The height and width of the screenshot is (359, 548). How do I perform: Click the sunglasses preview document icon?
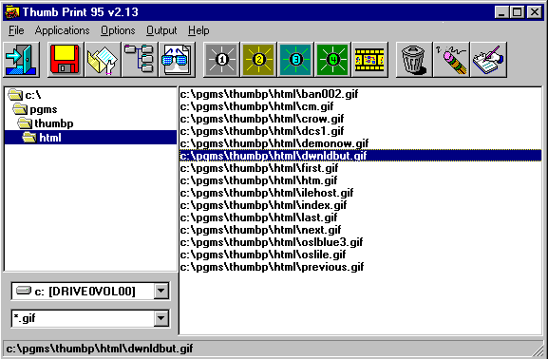177,60
